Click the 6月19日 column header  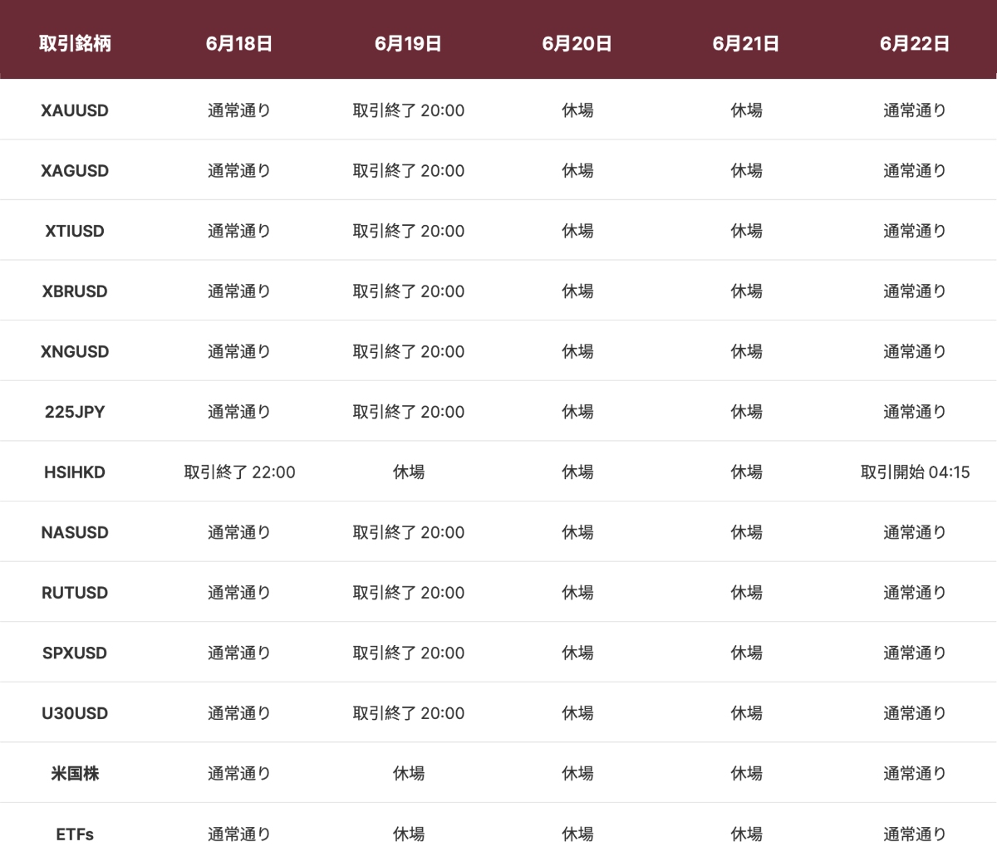tap(408, 44)
